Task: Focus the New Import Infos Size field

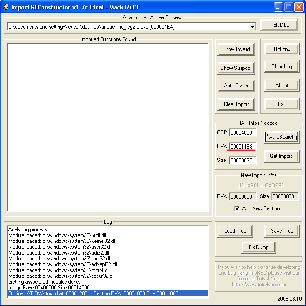Action: pyautogui.click(x=285, y=196)
